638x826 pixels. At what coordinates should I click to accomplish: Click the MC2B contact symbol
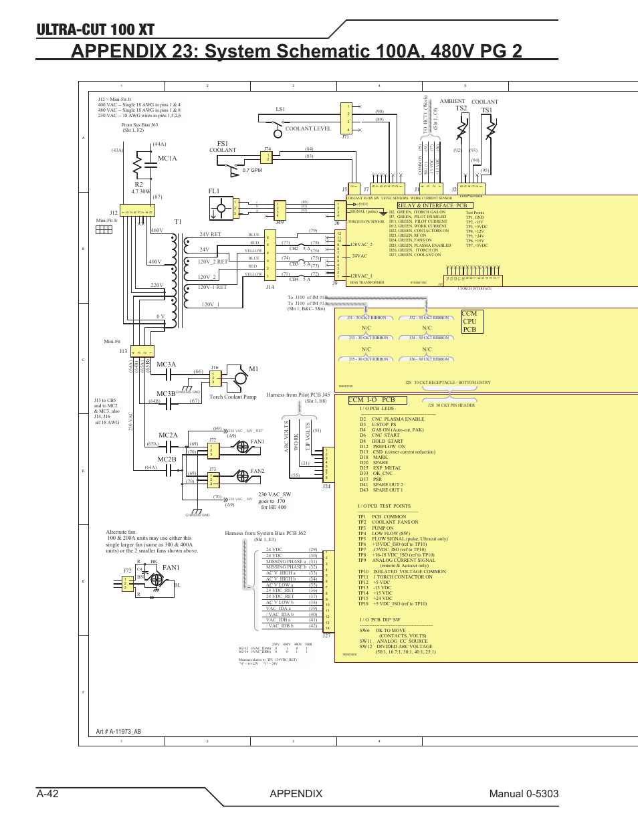167,469
